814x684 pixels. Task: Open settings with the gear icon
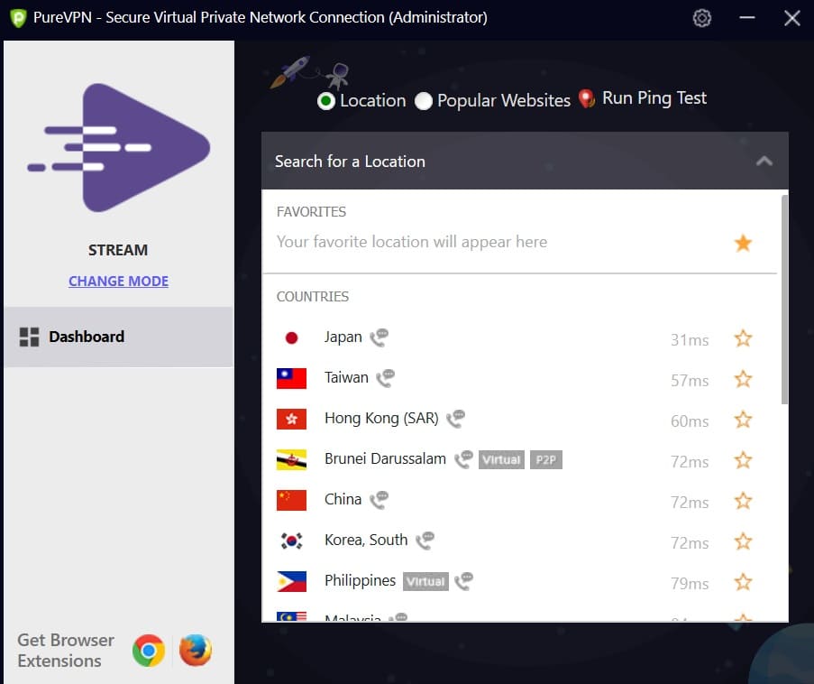click(x=702, y=18)
